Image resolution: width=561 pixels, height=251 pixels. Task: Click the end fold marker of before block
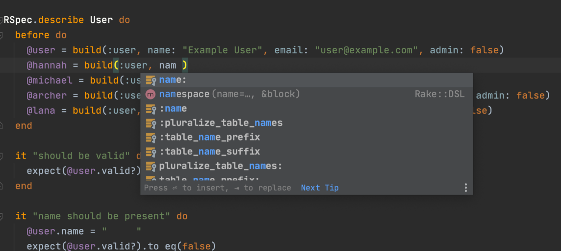2,125
